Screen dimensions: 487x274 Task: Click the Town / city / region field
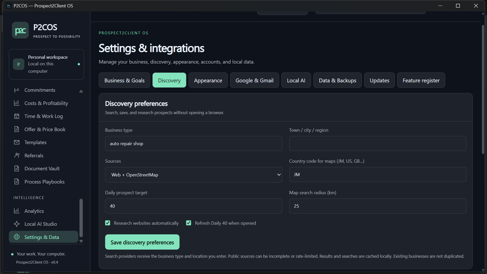(378, 144)
